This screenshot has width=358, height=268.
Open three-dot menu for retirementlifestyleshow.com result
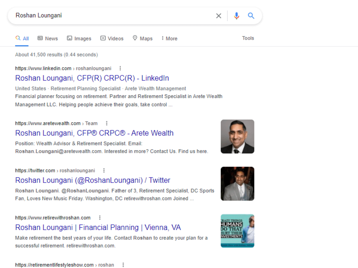[x=123, y=265]
